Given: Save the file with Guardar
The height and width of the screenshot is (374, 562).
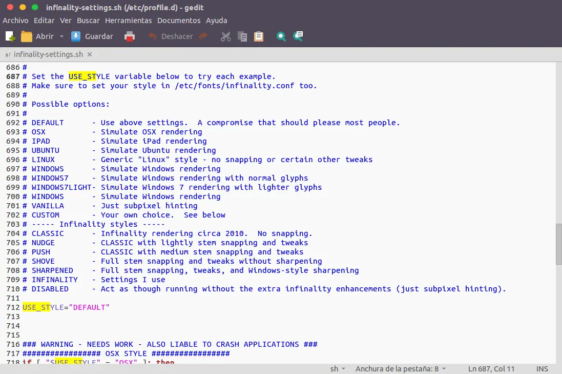Looking at the screenshot, I should click(92, 36).
